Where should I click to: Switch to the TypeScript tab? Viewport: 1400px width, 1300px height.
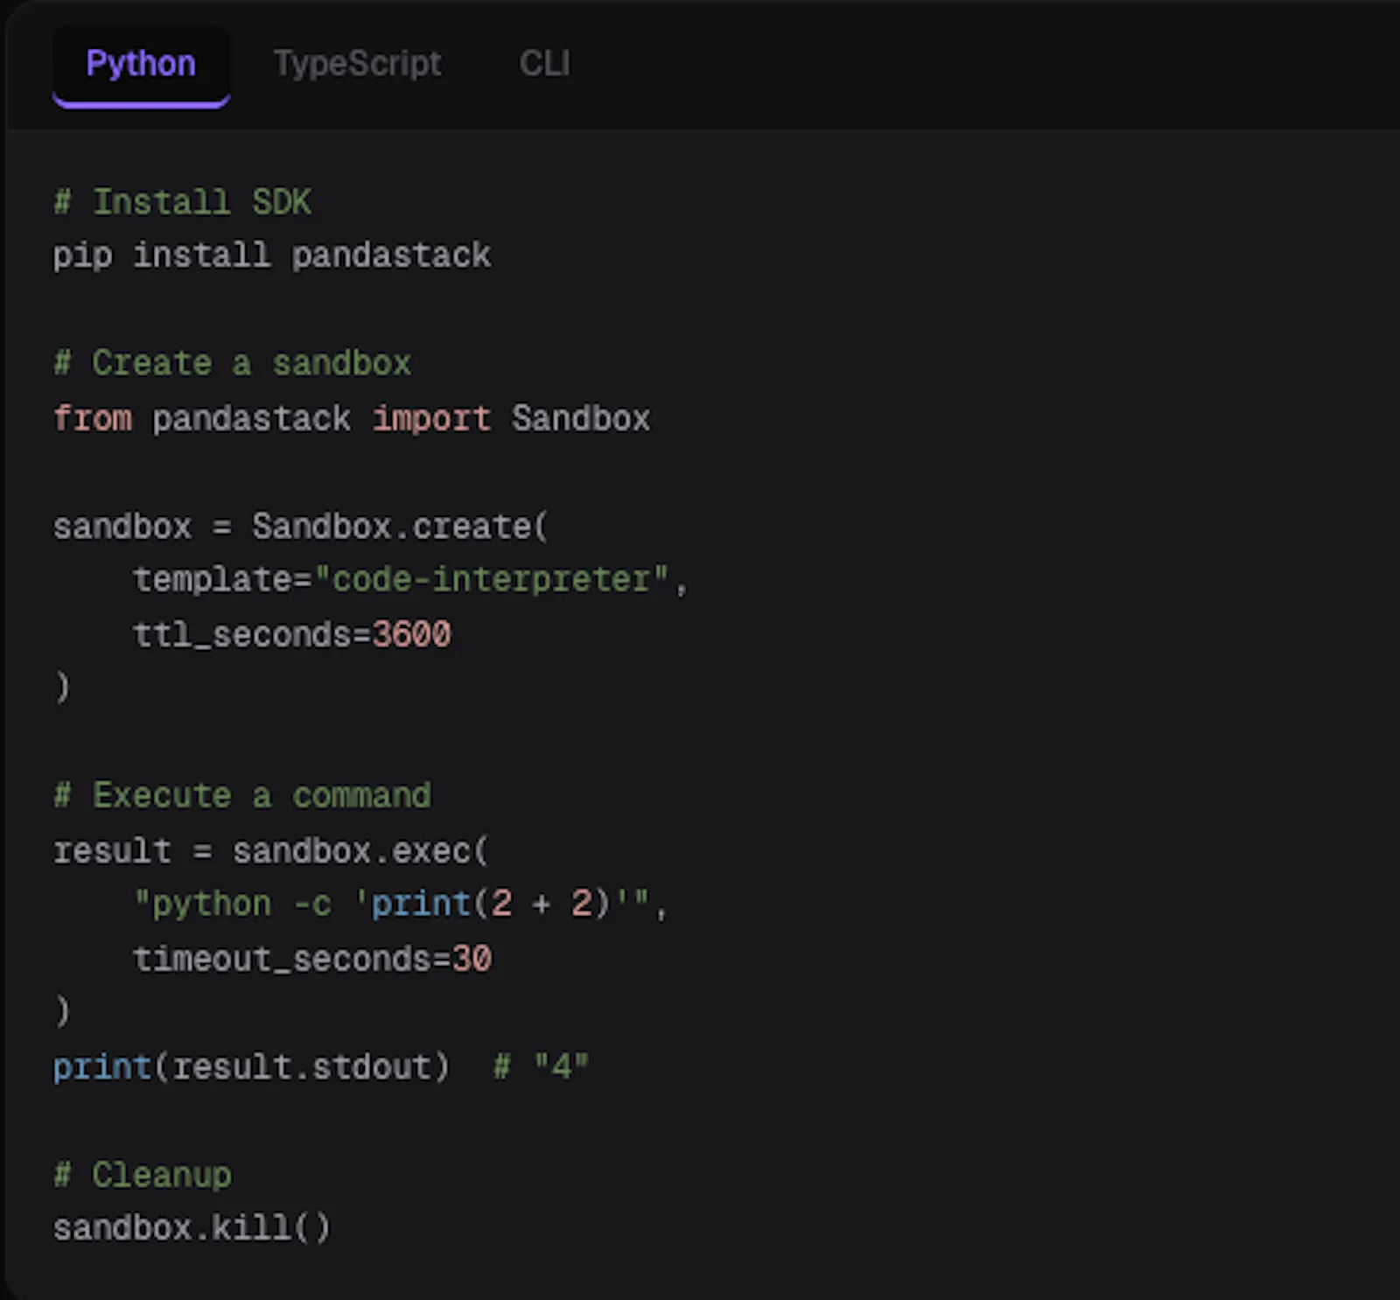click(x=357, y=64)
